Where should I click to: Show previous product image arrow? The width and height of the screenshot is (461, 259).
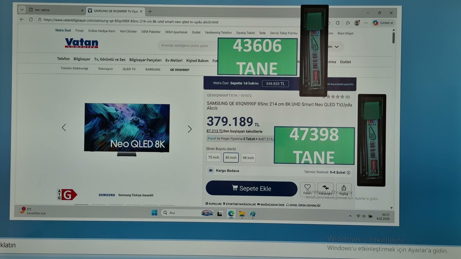[64, 127]
